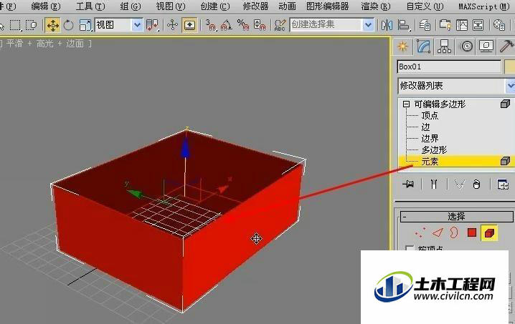The height and width of the screenshot is (324, 515).
Task: Click the Mirror tool icon
Action: 387,25
